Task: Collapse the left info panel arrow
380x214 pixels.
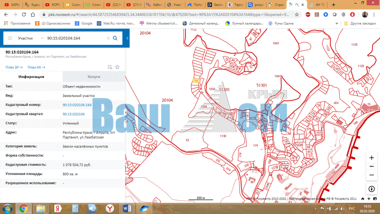Action: click(x=127, y=38)
